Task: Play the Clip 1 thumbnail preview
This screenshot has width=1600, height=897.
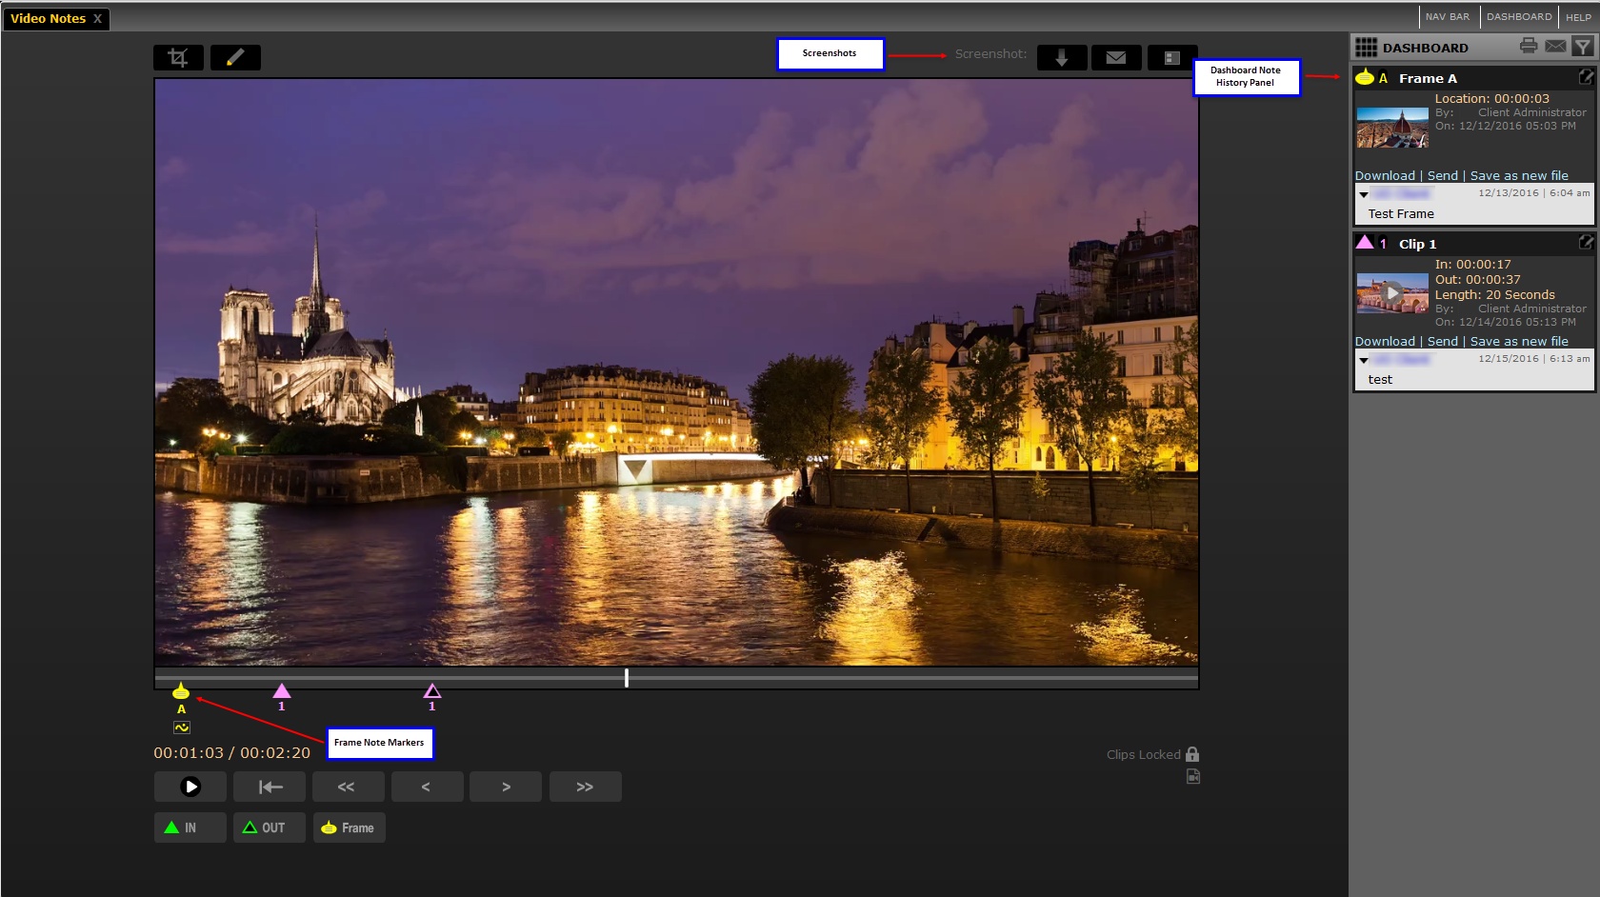Action: [x=1392, y=293]
